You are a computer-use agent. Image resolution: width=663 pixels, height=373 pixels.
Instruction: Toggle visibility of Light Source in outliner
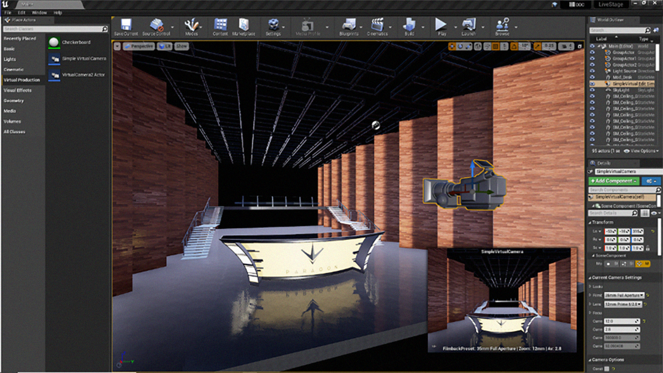pyautogui.click(x=592, y=71)
